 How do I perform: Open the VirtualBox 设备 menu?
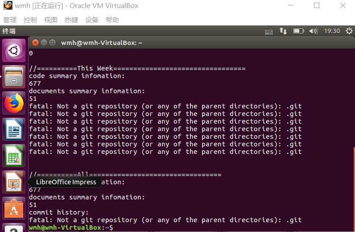click(x=92, y=20)
